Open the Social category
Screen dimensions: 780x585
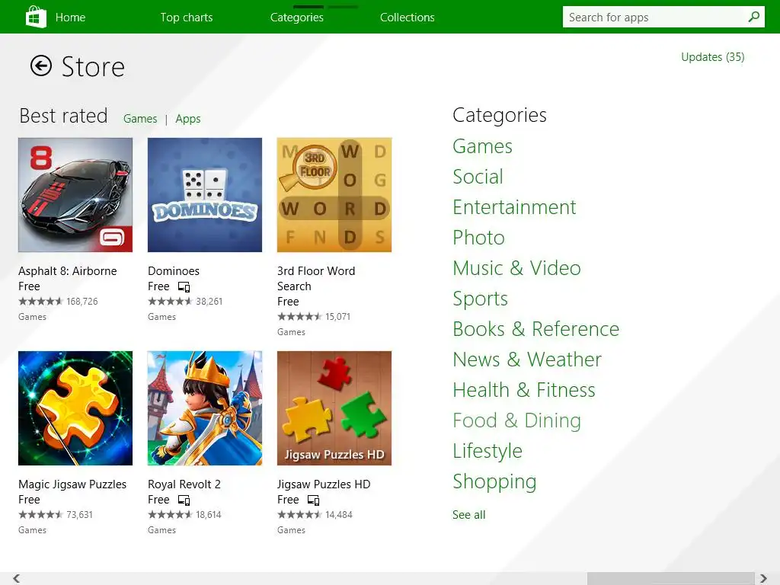[x=478, y=177]
